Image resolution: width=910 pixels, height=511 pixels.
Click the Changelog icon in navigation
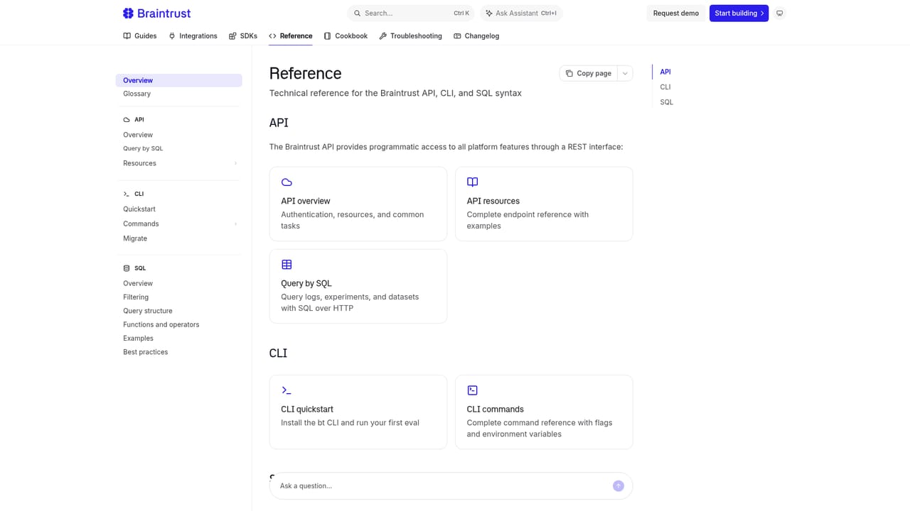pyautogui.click(x=457, y=36)
